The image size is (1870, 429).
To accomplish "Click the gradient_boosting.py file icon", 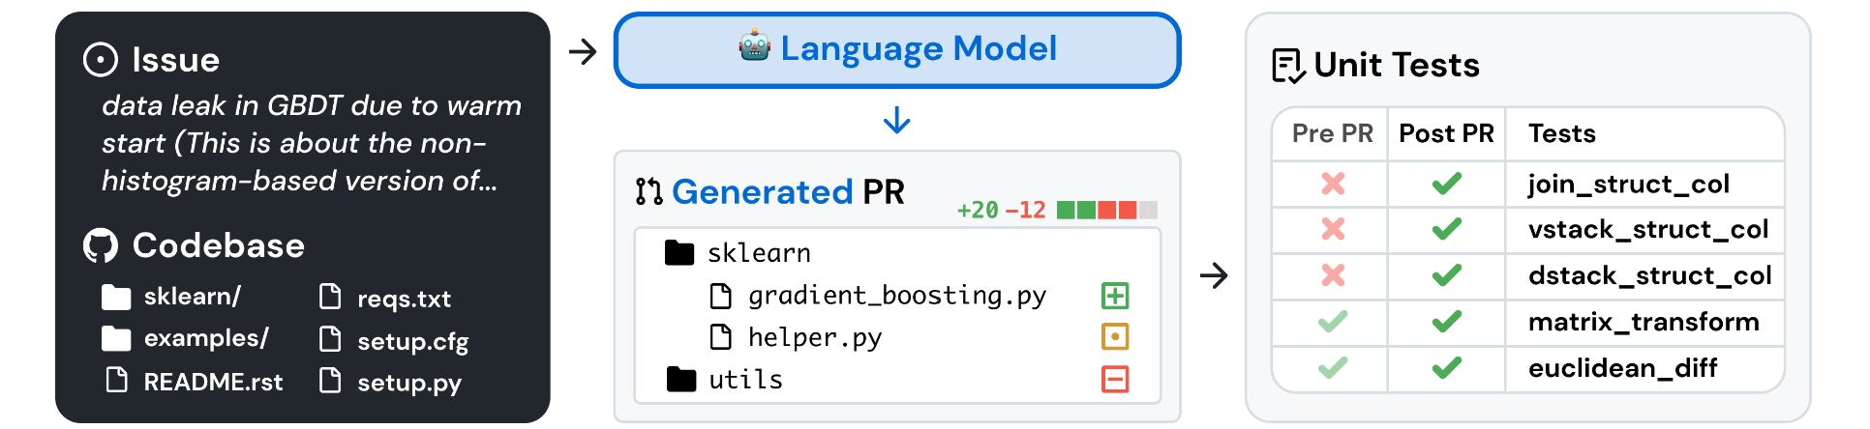I will (x=721, y=296).
